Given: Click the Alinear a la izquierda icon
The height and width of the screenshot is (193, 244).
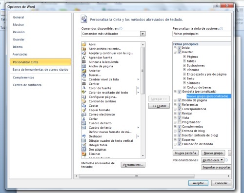Looking at the screenshot, I should coord(84,62).
